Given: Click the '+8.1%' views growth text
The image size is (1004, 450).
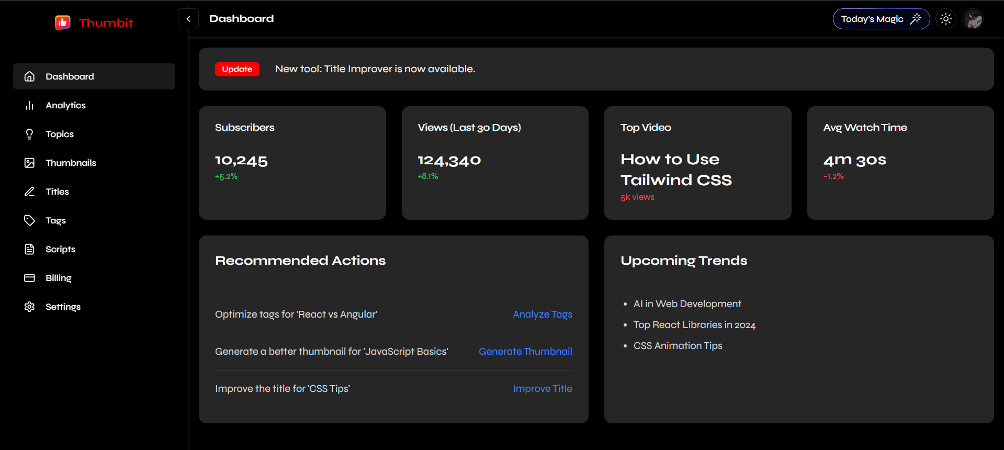Looking at the screenshot, I should pos(428,176).
